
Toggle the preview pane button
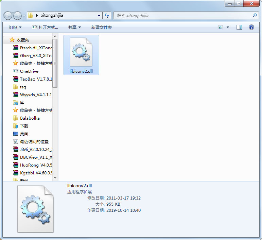[x=239, y=27]
